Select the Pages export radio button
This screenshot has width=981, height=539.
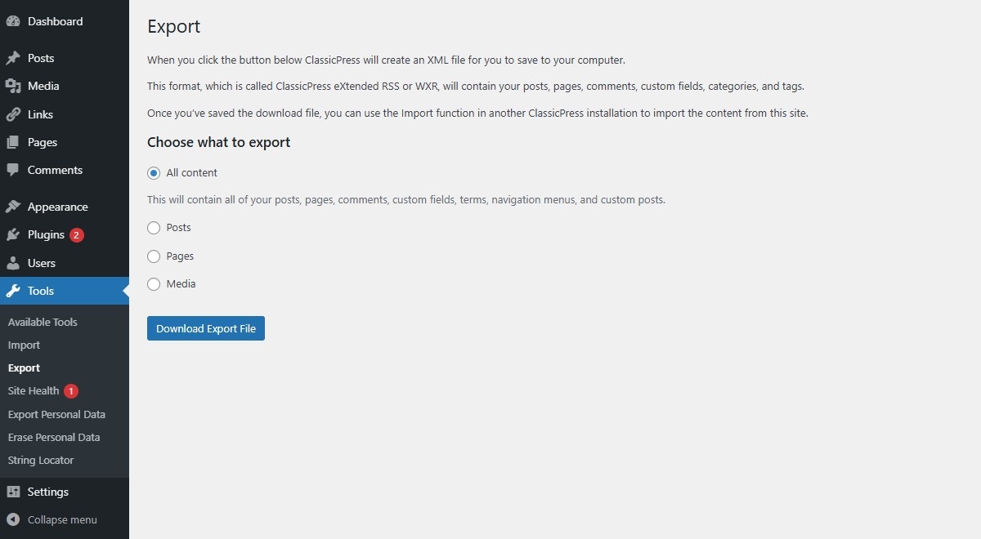(154, 256)
